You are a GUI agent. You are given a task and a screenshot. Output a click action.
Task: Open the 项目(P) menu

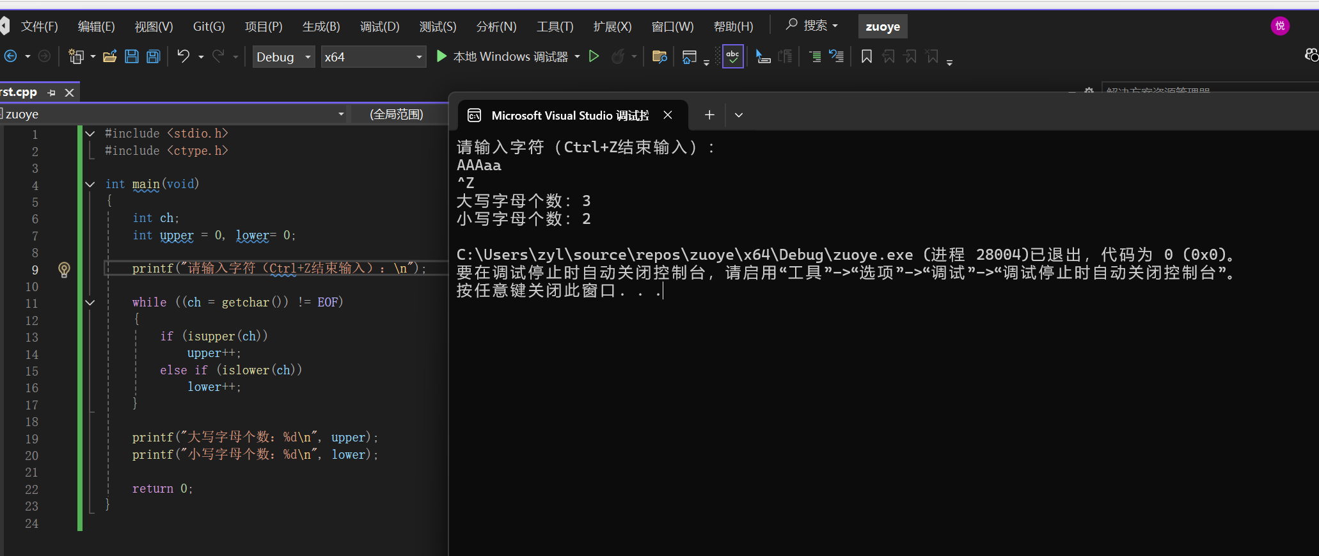(264, 26)
